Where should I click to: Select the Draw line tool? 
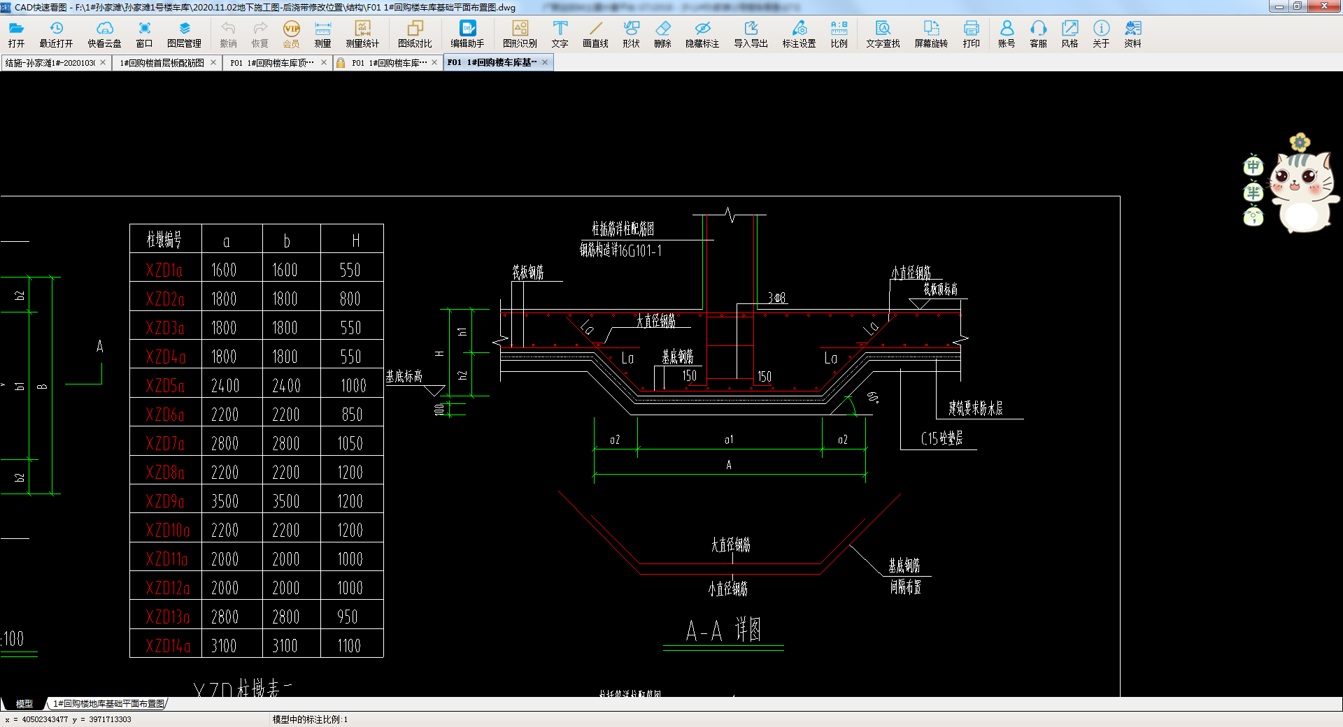(595, 34)
